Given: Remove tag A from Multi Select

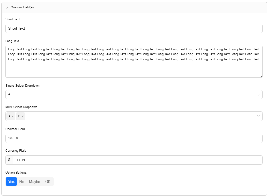Looking at the screenshot, I should [13, 117].
